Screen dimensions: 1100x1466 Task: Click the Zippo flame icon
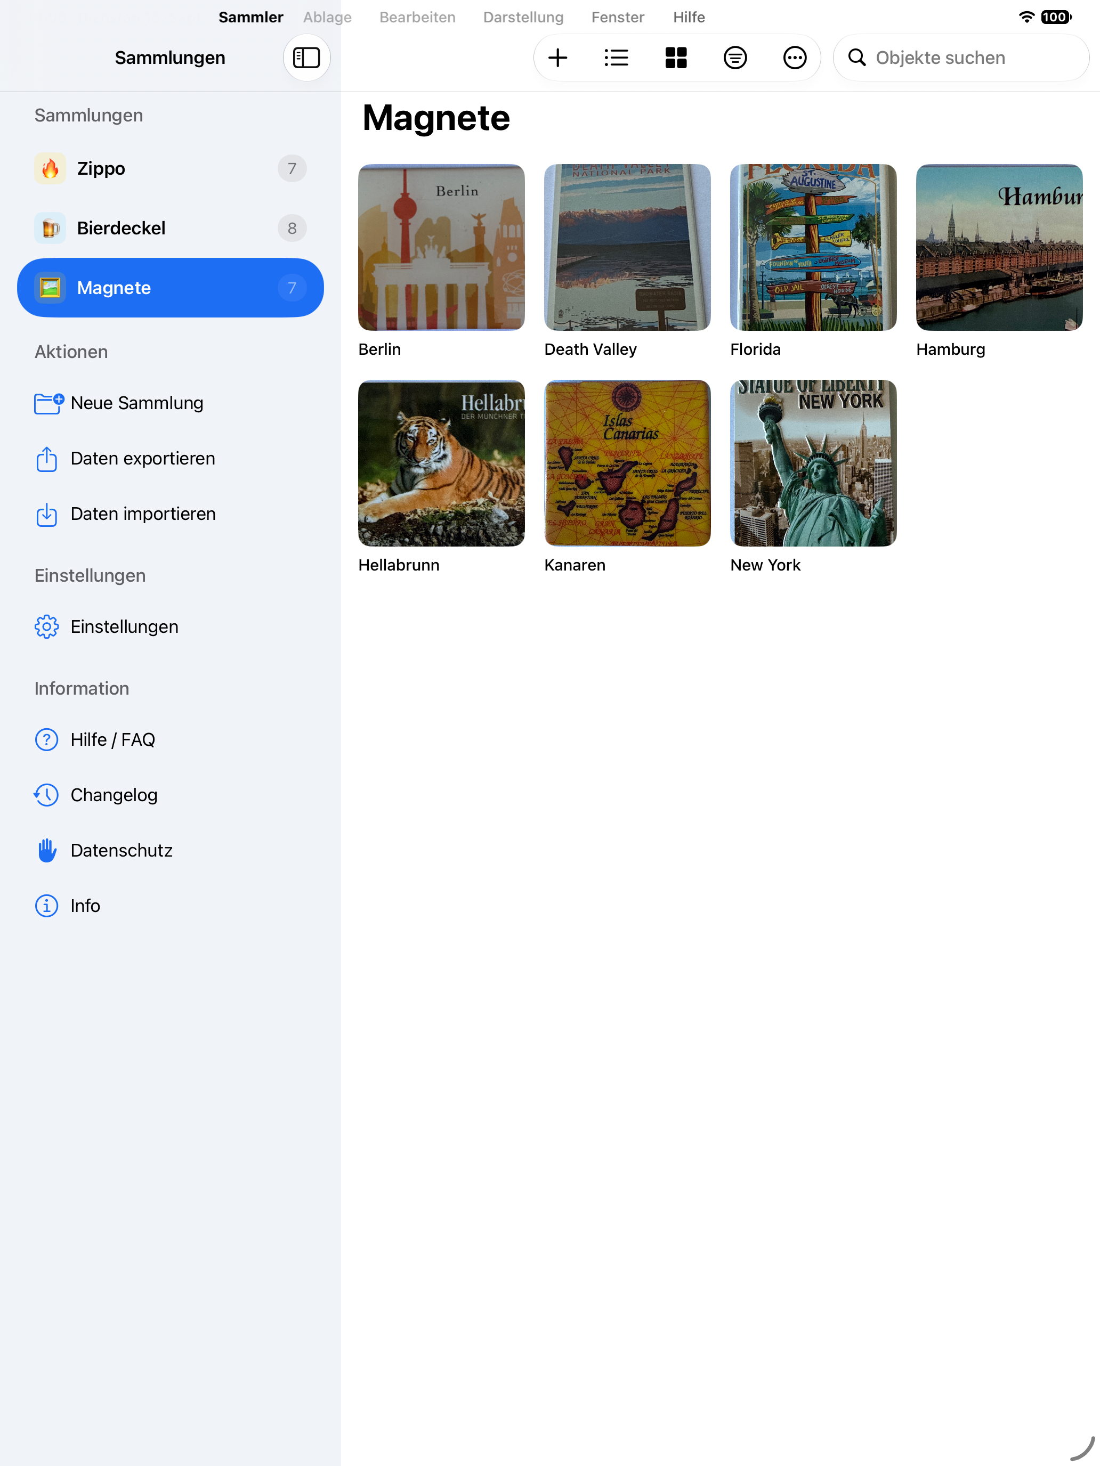point(51,168)
